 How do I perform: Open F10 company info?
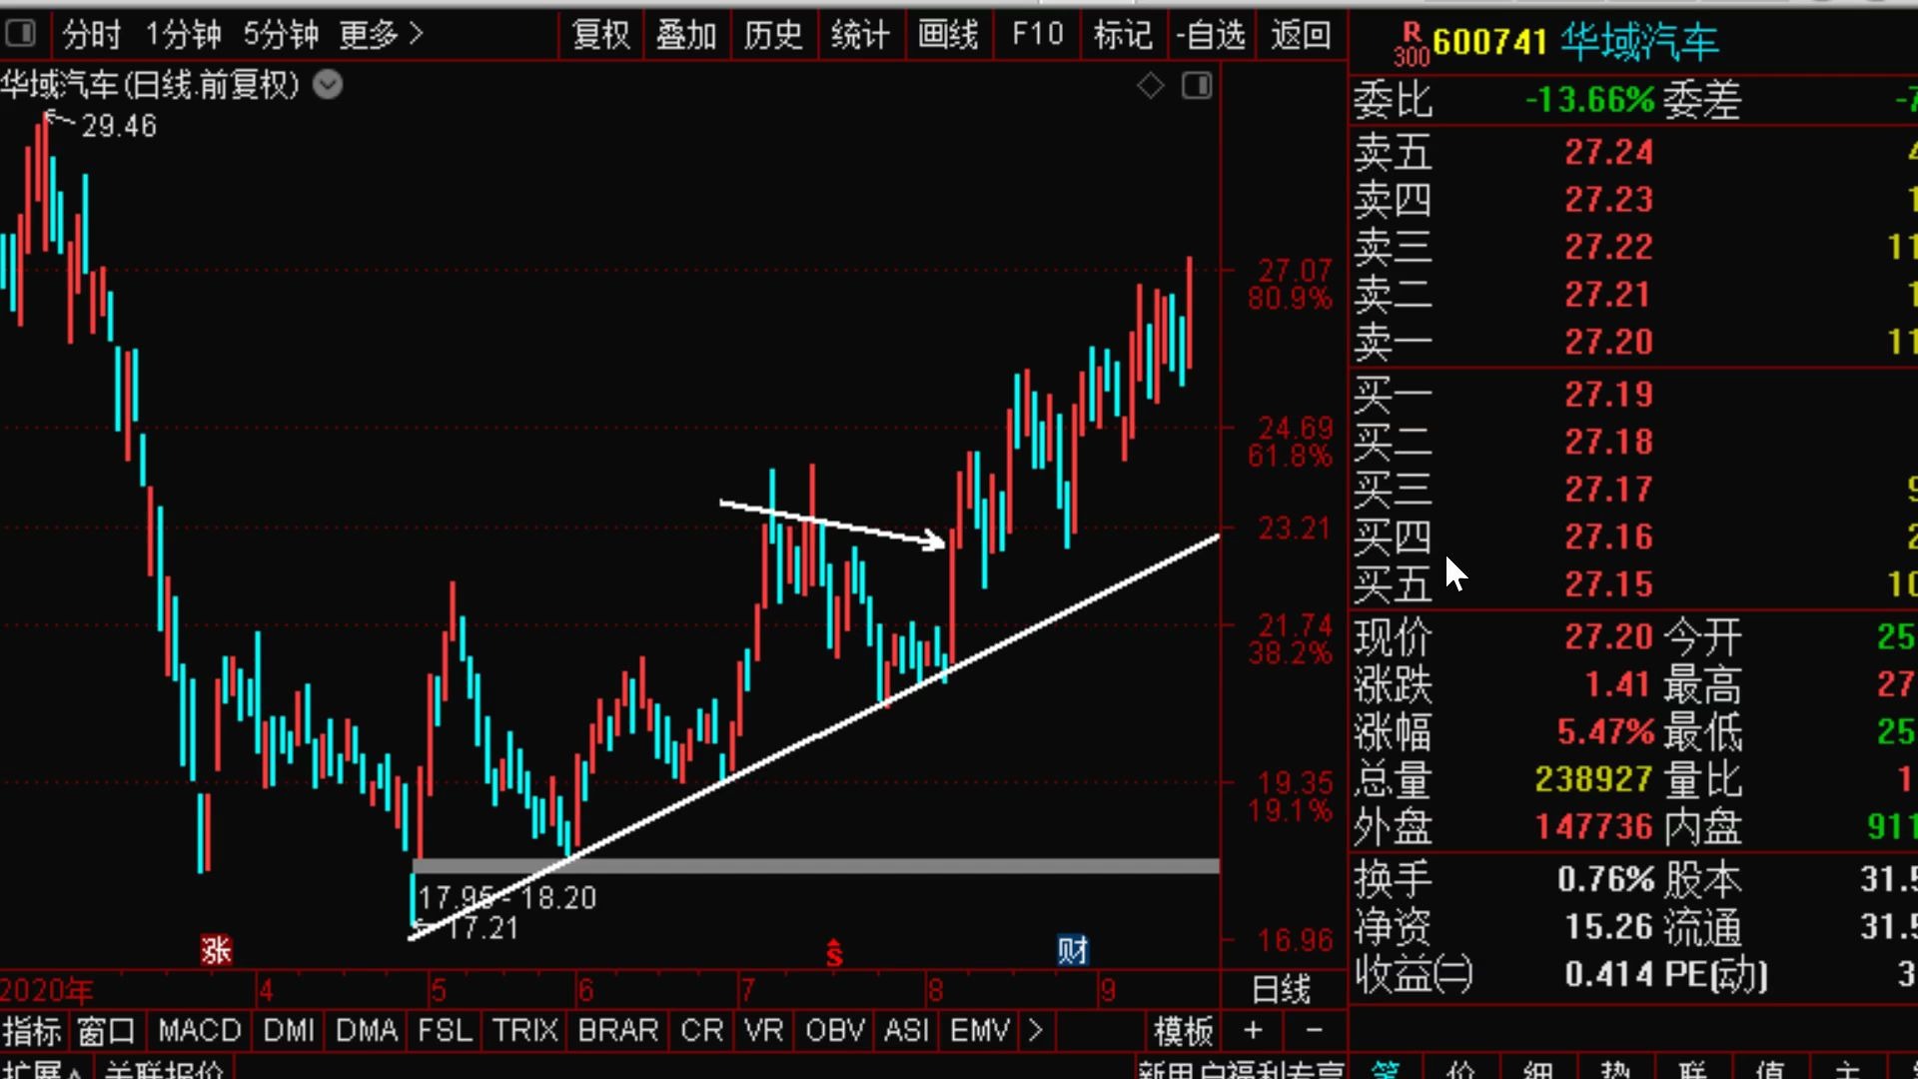tap(1037, 35)
